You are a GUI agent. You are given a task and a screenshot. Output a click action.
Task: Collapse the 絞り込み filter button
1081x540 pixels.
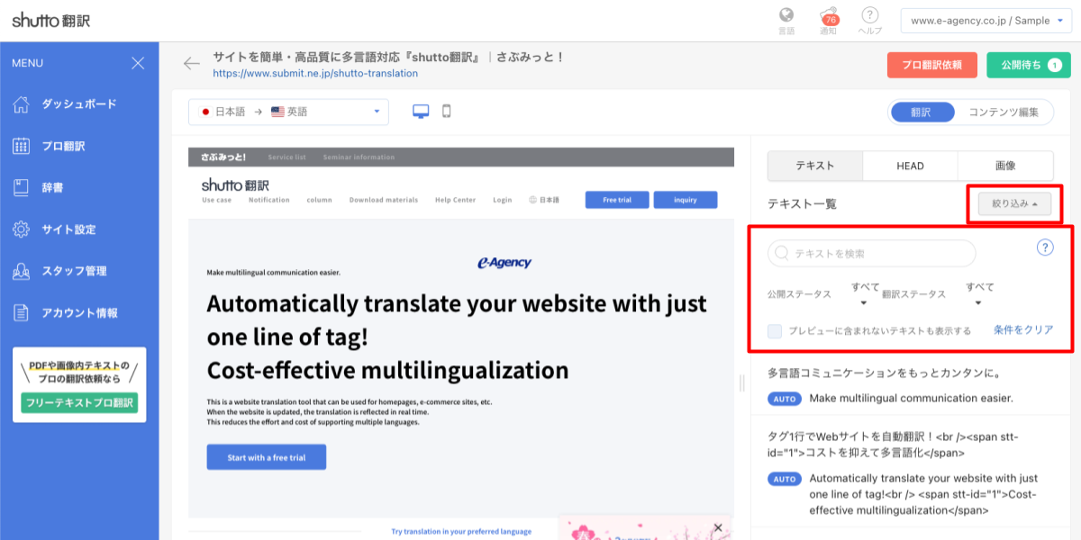click(x=1014, y=204)
